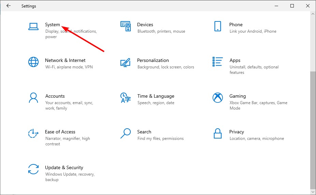Select the Gaming category label

238,96
